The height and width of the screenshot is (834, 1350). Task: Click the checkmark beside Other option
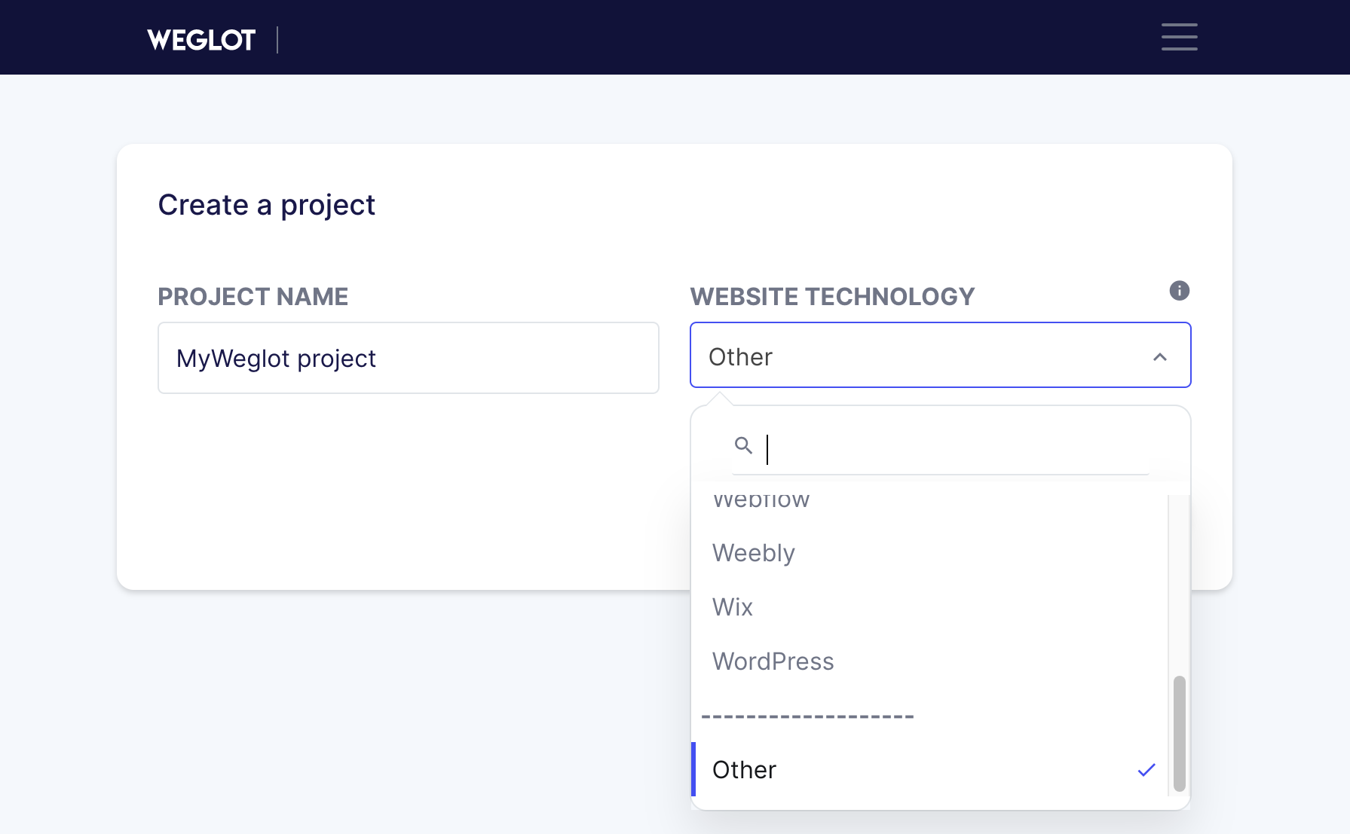pos(1146,769)
